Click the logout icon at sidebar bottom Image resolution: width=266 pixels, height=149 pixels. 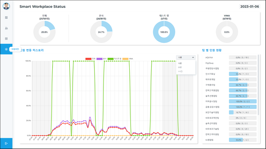coord(6,143)
